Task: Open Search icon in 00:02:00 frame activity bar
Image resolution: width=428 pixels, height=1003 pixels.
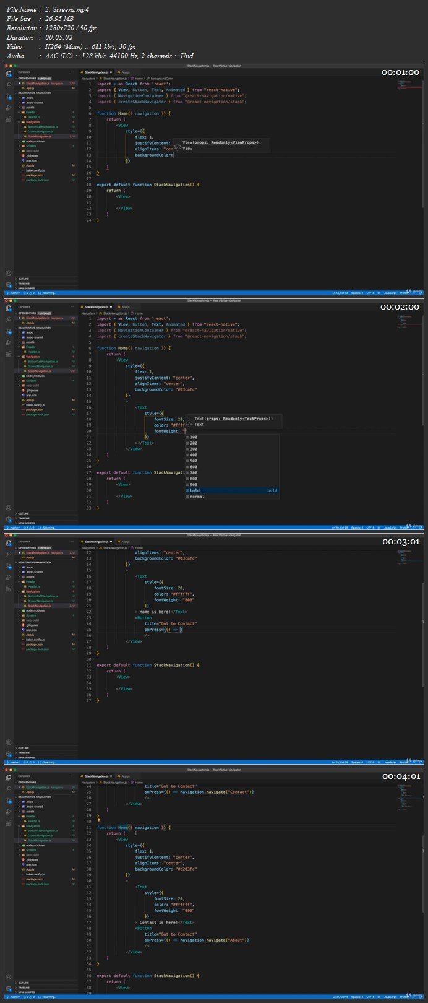Action: coord(9,319)
